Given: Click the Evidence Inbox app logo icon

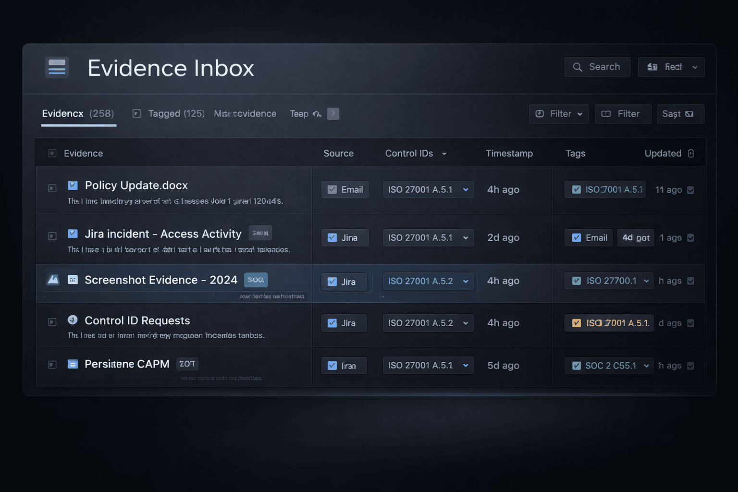Looking at the screenshot, I should coord(57,67).
